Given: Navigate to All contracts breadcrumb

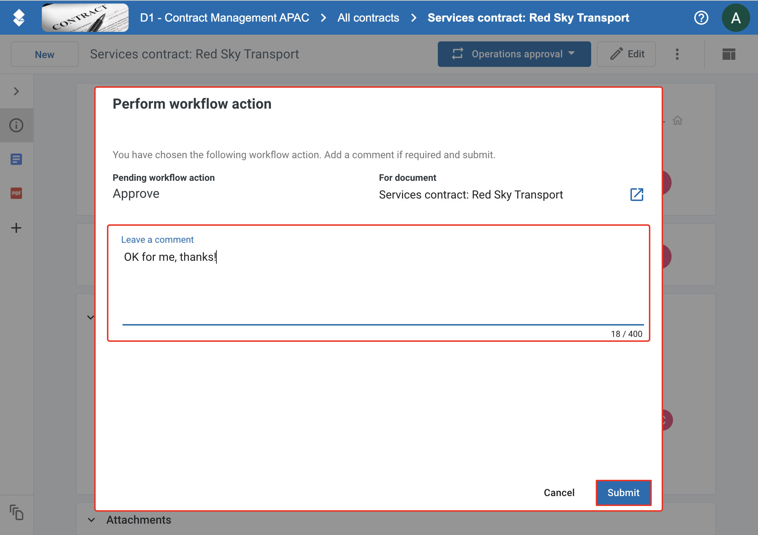Looking at the screenshot, I should click(x=368, y=18).
